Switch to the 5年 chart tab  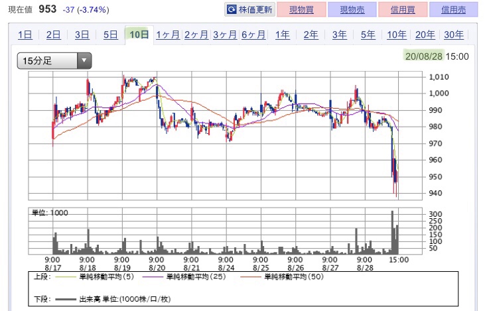(x=368, y=34)
